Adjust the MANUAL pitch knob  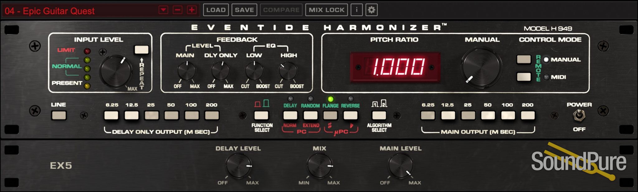click(481, 67)
